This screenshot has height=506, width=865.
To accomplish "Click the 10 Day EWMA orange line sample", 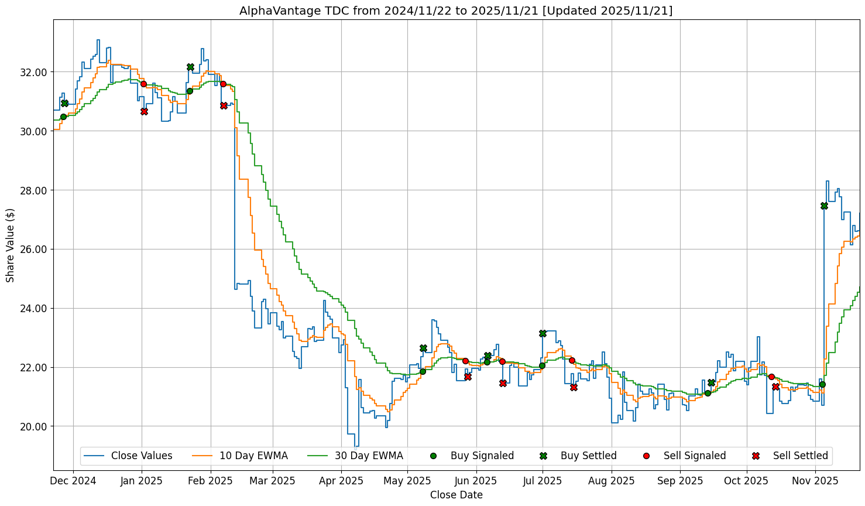I will tap(202, 456).
